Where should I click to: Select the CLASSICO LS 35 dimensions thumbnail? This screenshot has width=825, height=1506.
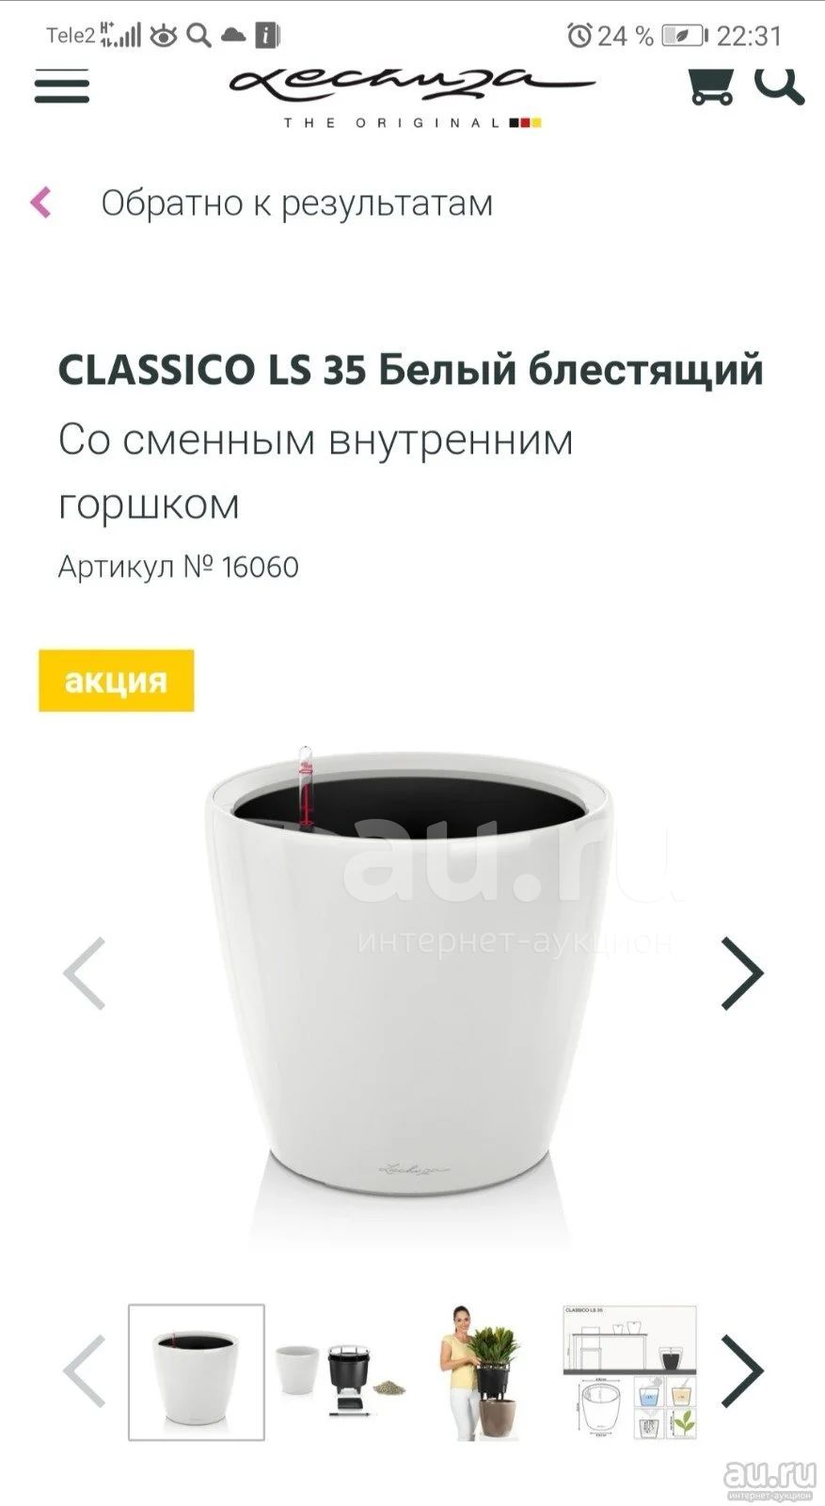[630, 1372]
